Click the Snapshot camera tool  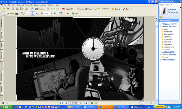(x=16, y=13)
